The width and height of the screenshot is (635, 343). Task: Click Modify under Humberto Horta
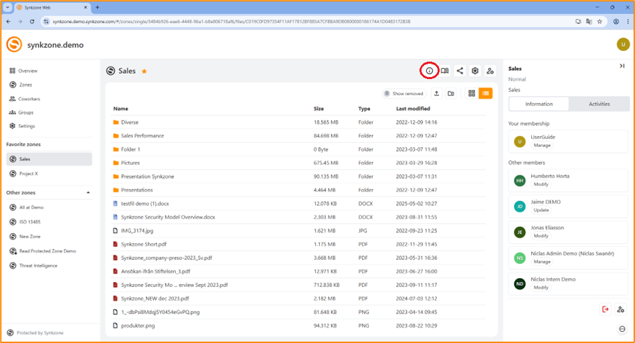point(541,184)
